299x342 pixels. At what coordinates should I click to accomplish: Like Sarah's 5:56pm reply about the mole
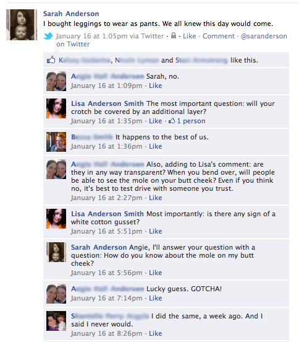[x=155, y=273]
